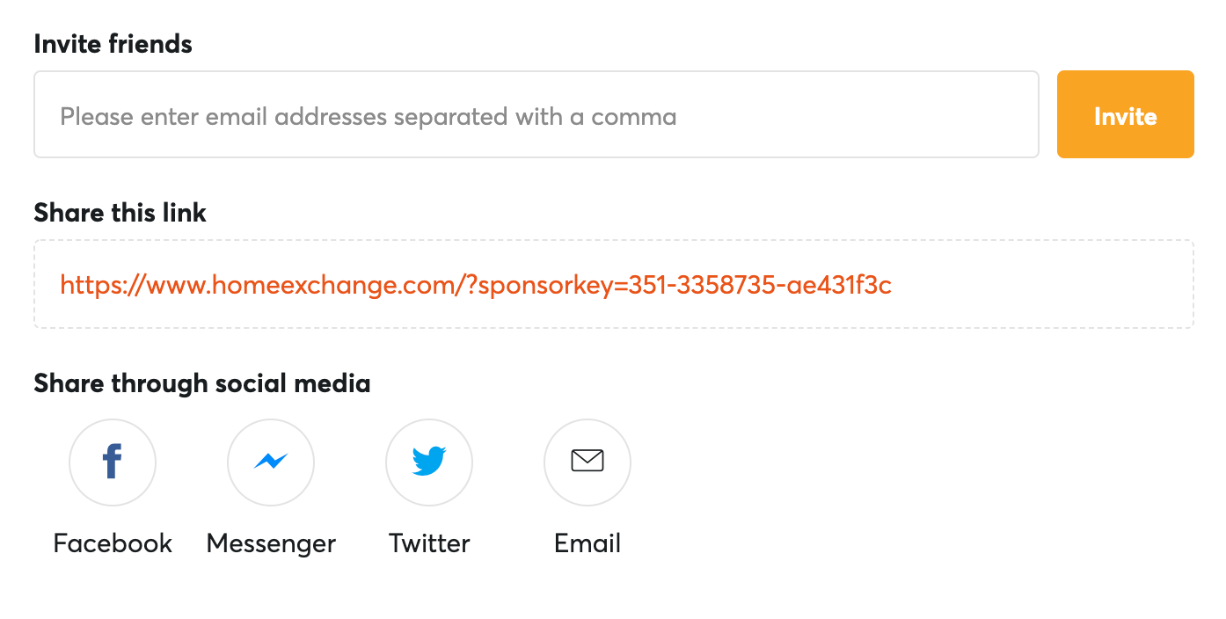This screenshot has height=619, width=1226.
Task: Open the Messenger lightning bolt icon
Action: (x=271, y=461)
